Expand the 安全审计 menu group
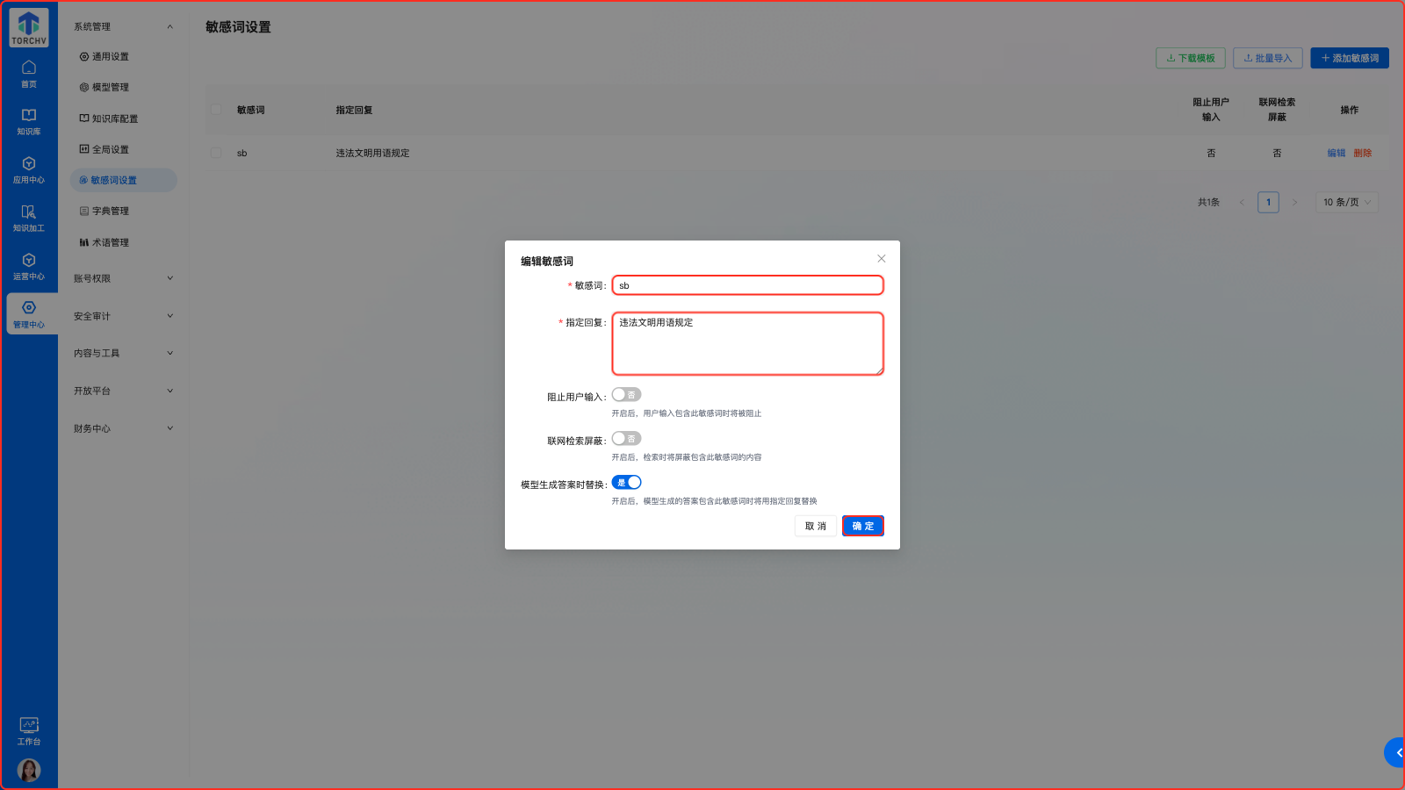This screenshot has height=790, width=1405. (123, 316)
